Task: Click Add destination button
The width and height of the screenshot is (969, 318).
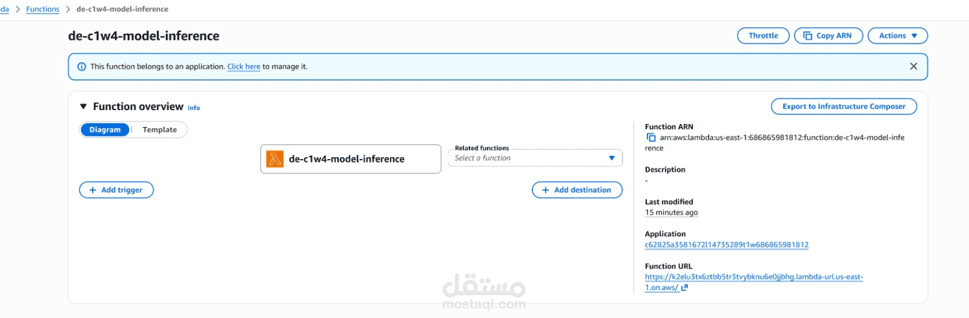Action: pos(577,190)
